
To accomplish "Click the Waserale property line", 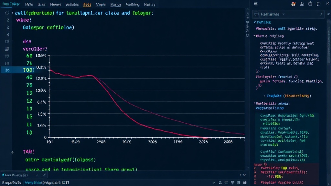I will tap(286, 28).
